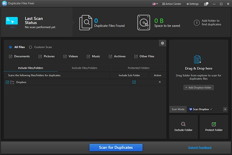This screenshot has width=232, height=155.
Task: Click the Scan Mode label
Action: click(178, 109)
